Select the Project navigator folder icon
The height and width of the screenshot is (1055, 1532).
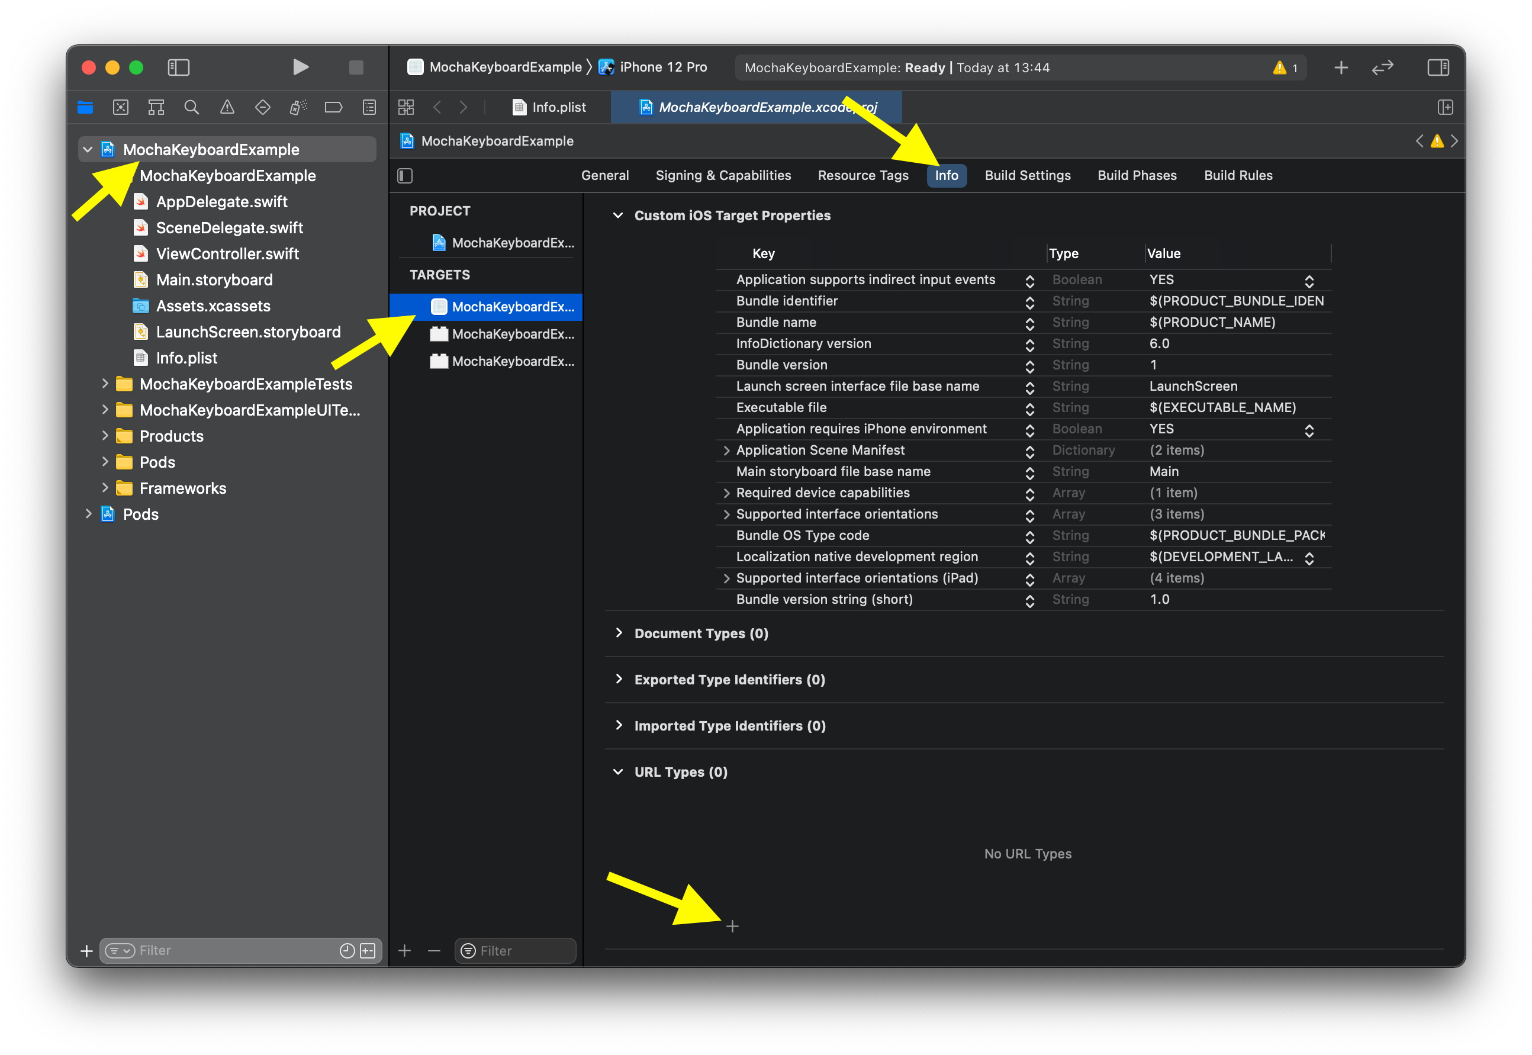85,107
